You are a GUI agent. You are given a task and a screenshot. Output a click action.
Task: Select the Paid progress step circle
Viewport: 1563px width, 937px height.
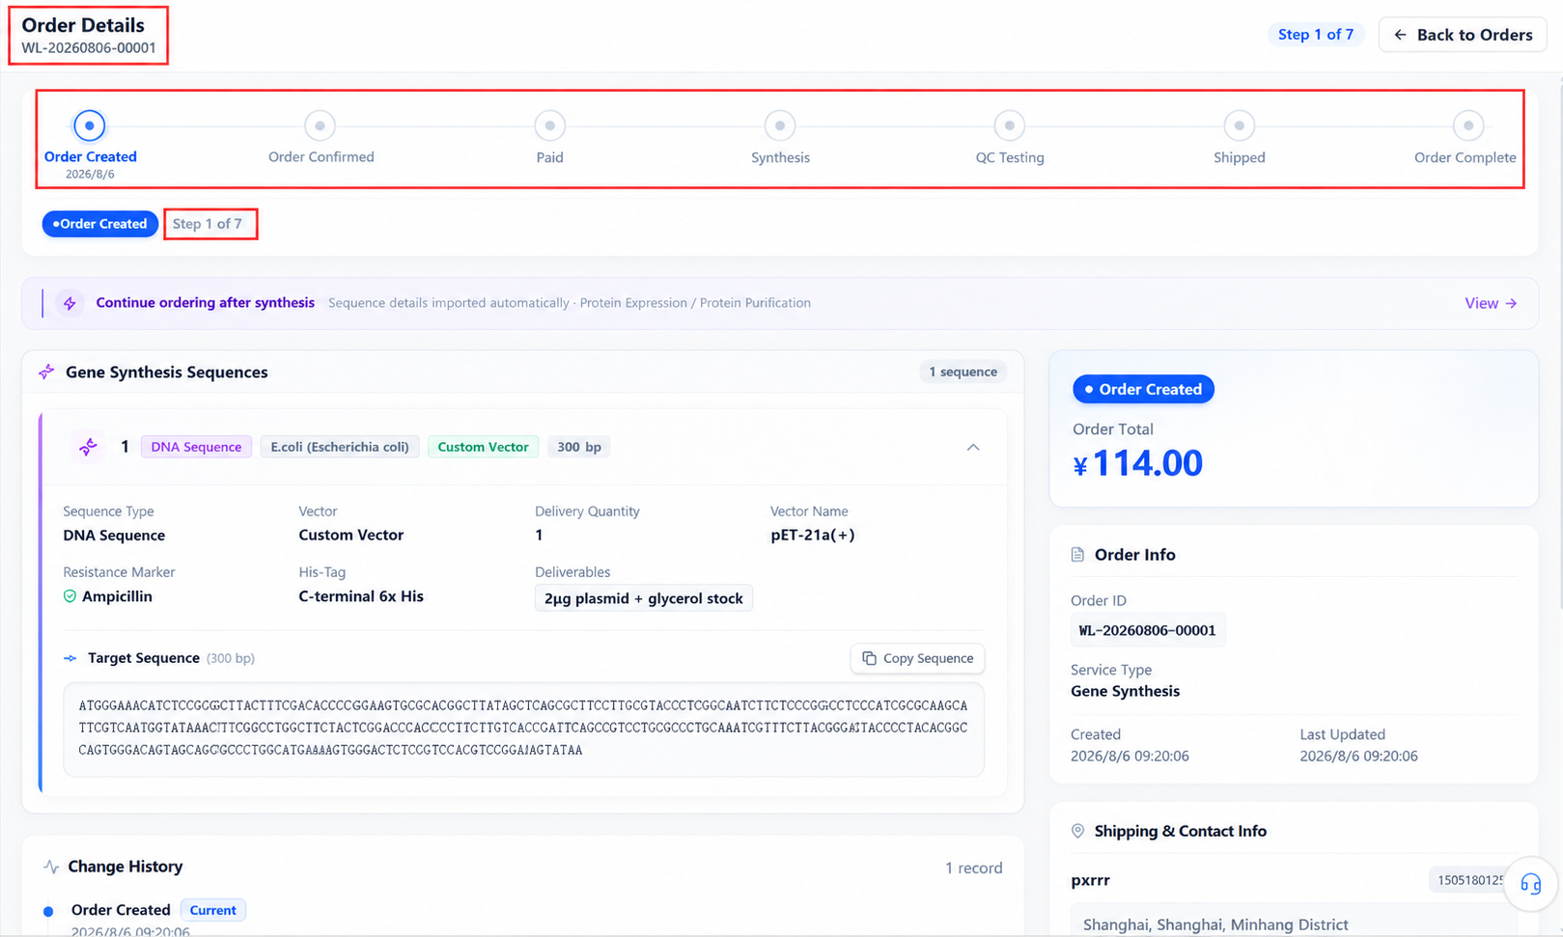point(549,125)
